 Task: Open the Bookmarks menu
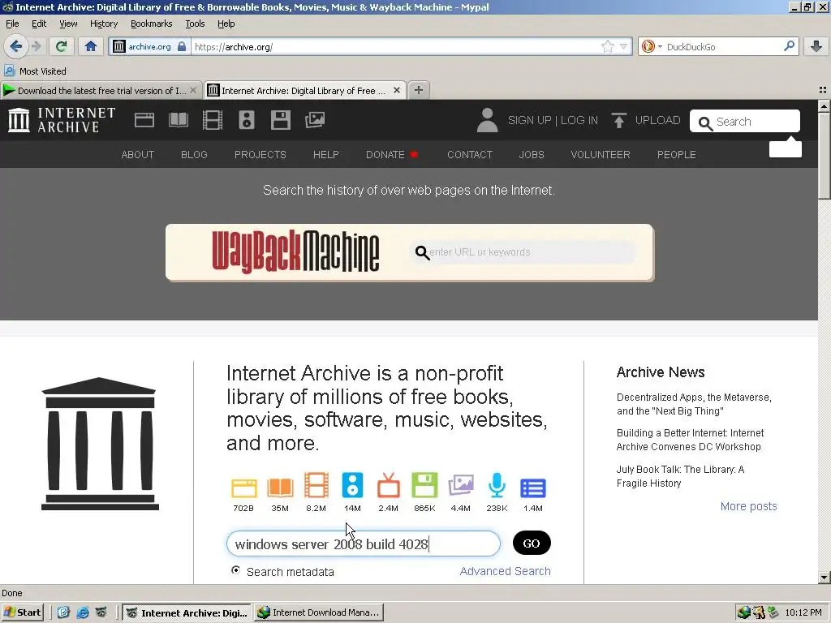[x=152, y=24]
